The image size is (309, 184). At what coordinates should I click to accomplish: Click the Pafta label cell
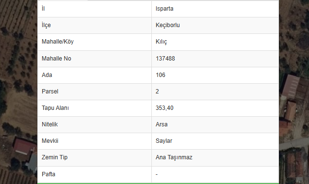(x=95, y=174)
